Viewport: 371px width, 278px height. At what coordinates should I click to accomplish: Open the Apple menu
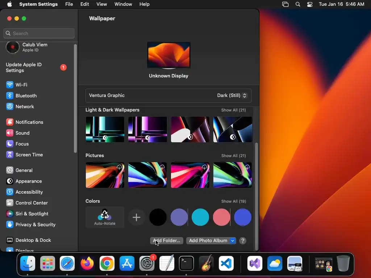[x=9, y=4]
